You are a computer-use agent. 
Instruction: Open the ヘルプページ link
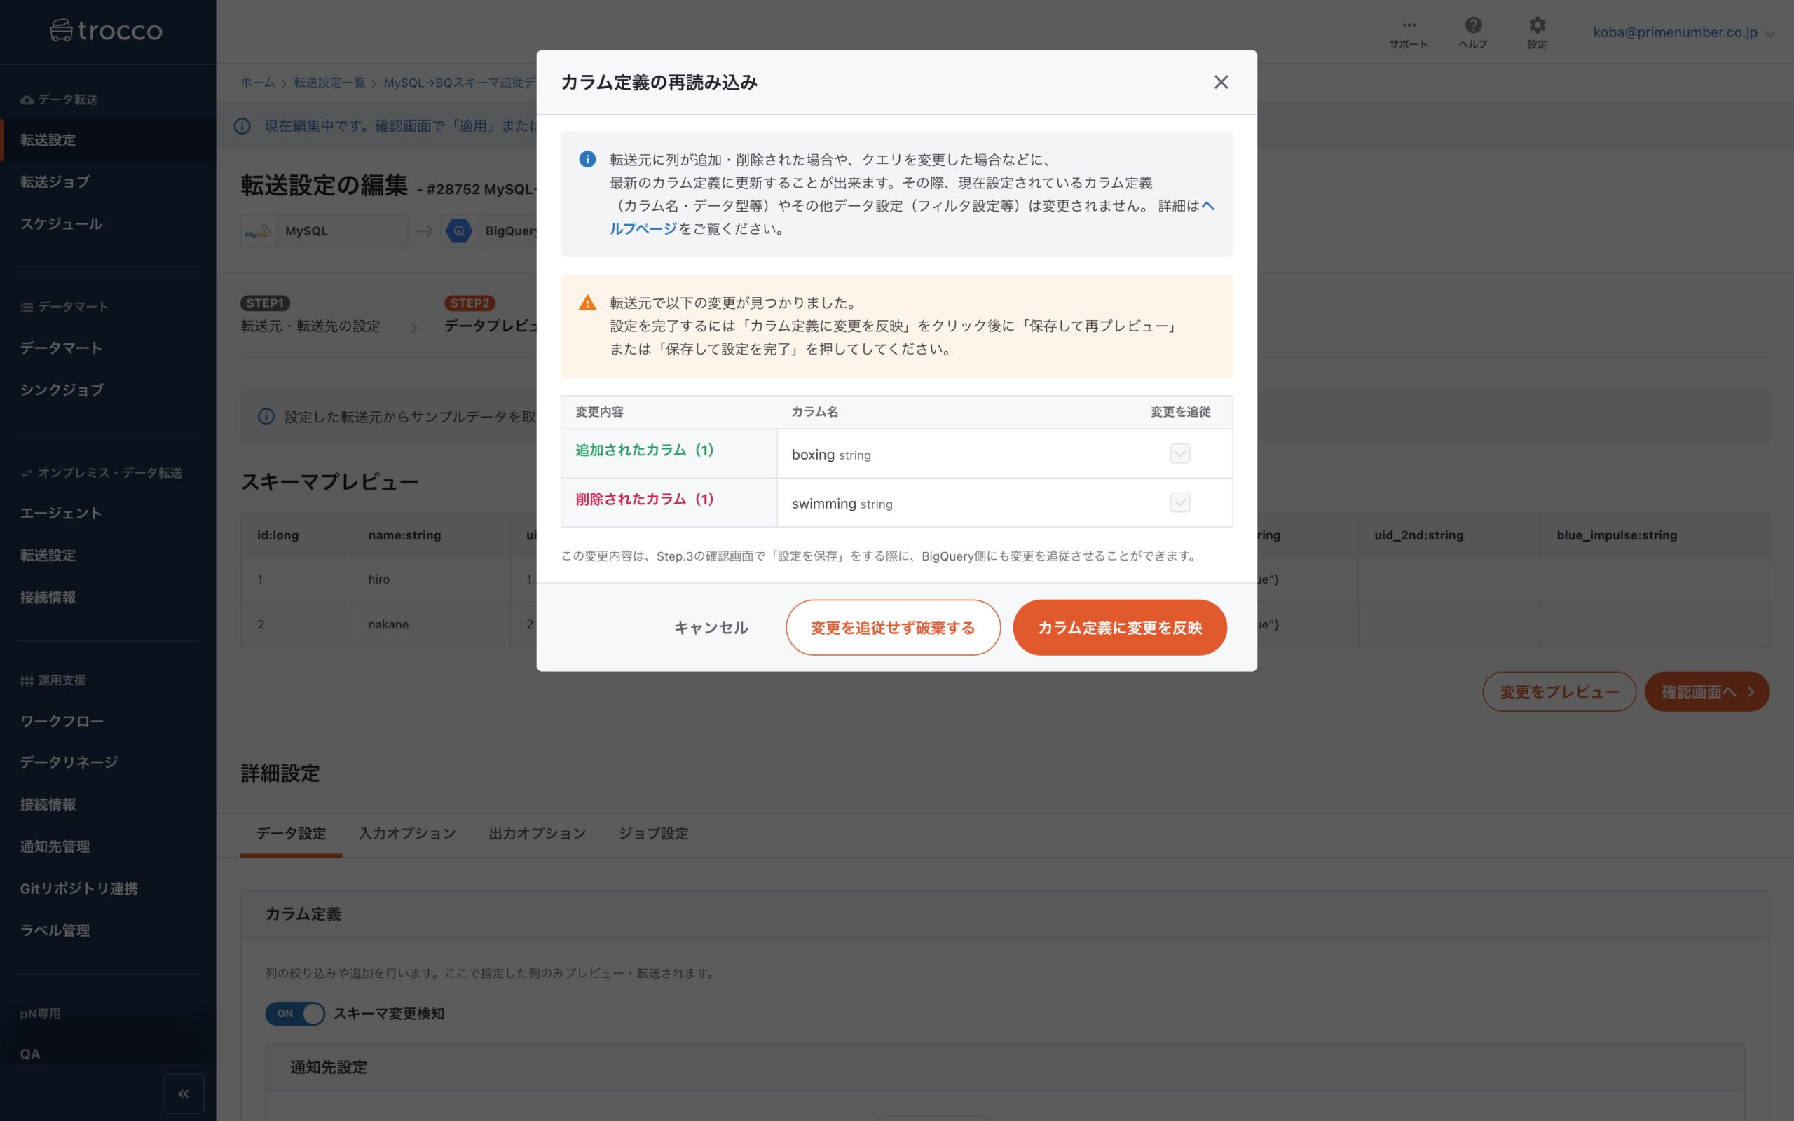(x=643, y=229)
